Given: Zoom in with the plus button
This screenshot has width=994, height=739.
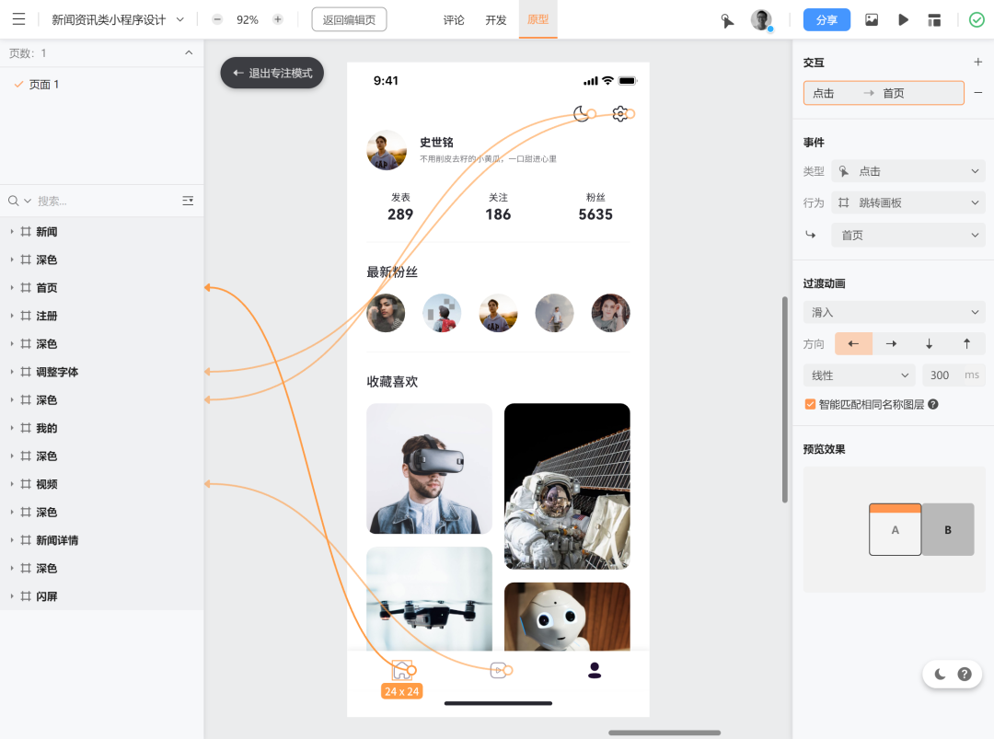Looking at the screenshot, I should click(278, 19).
